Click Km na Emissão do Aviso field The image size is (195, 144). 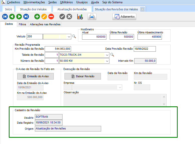tap(30, 97)
